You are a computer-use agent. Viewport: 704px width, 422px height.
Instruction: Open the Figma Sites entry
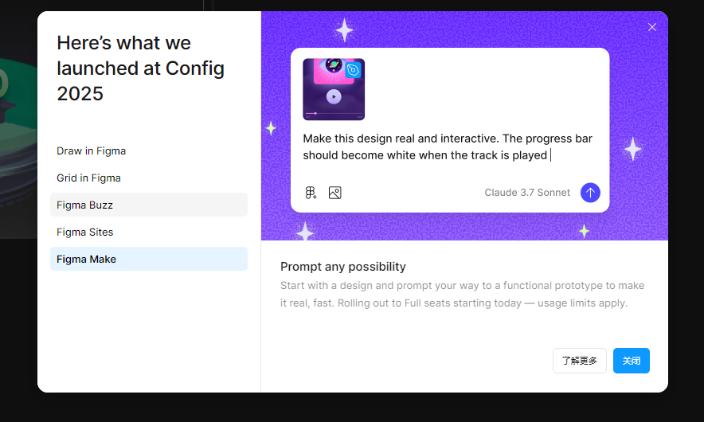85,232
